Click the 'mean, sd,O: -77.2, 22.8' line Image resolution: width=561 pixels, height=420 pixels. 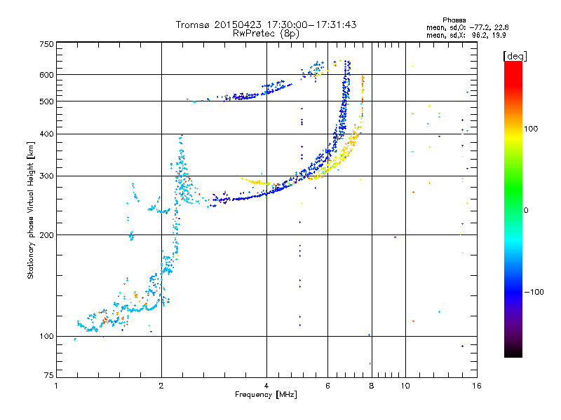(467, 27)
